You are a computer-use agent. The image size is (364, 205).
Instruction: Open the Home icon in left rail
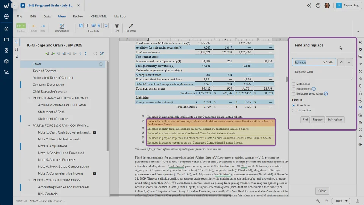coord(6,28)
